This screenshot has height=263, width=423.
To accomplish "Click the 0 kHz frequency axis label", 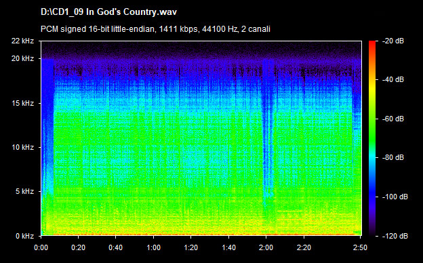I will (x=24, y=236).
